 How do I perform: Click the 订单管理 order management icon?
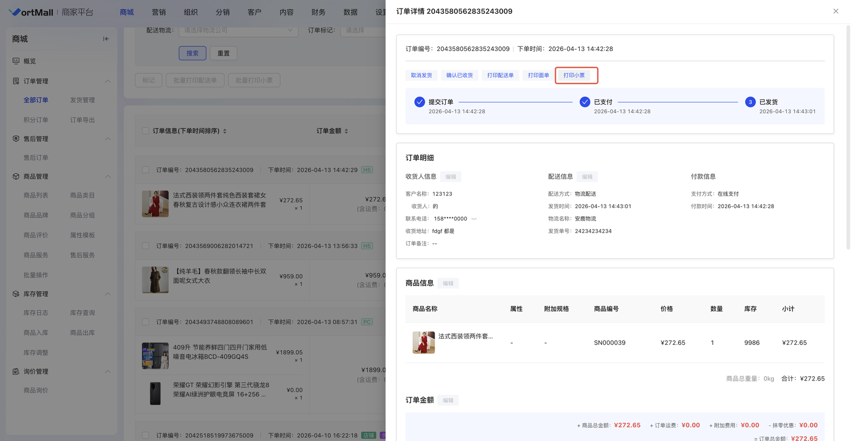[x=16, y=81]
